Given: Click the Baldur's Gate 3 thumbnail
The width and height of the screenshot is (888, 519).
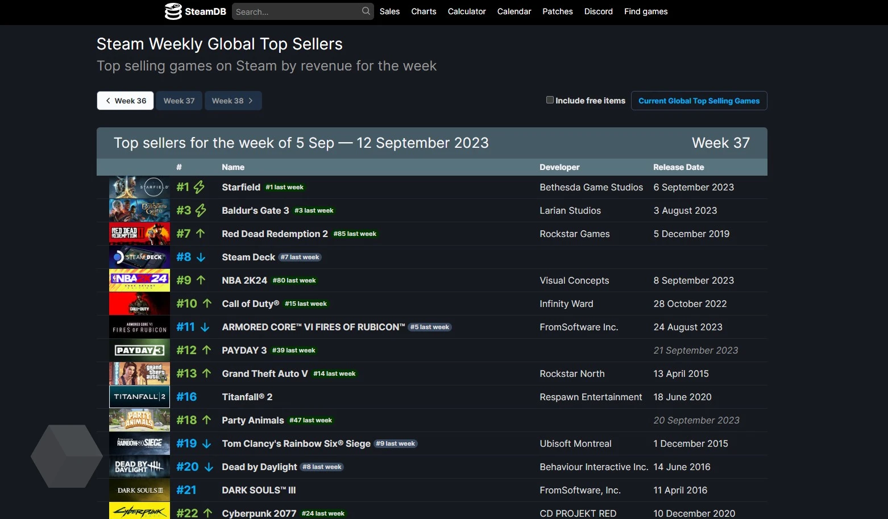Looking at the screenshot, I should pyautogui.click(x=139, y=210).
